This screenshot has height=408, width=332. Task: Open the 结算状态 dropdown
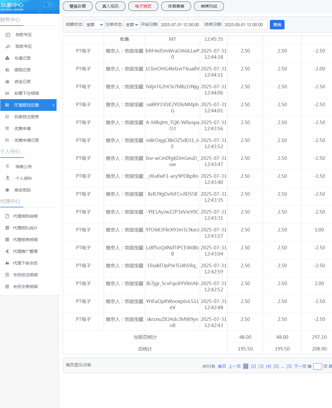[94, 25]
